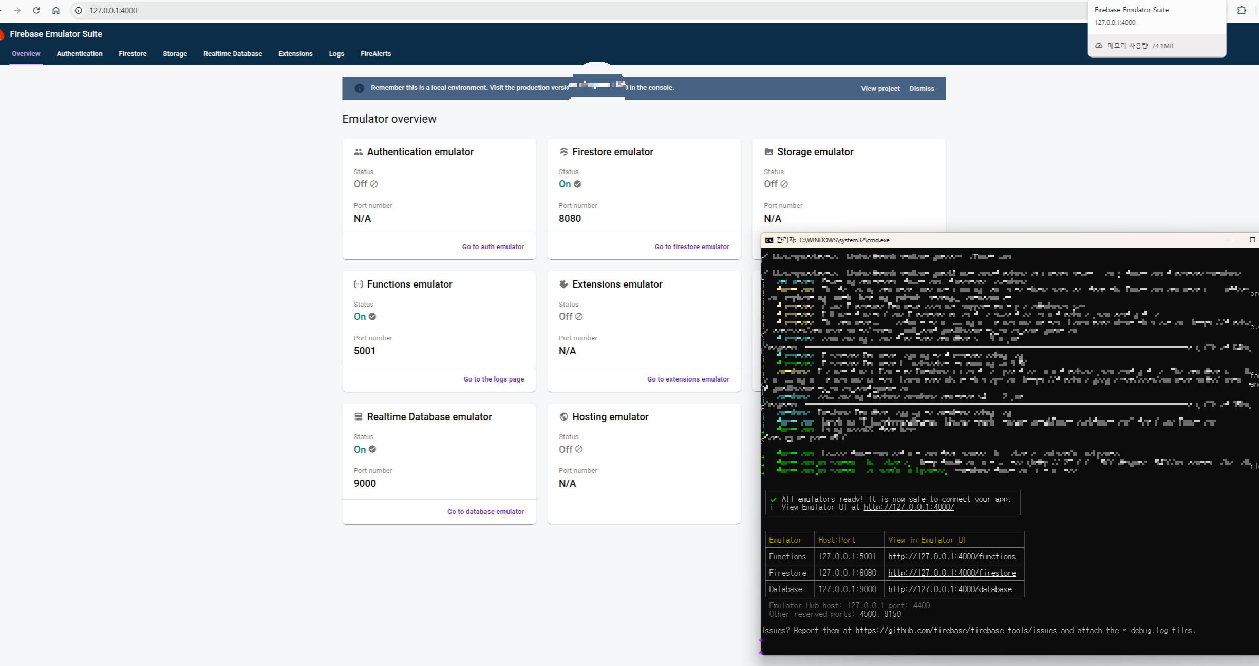Screen dimensions: 1259x666
Task: Click the database URL in cmd table
Action: point(950,589)
